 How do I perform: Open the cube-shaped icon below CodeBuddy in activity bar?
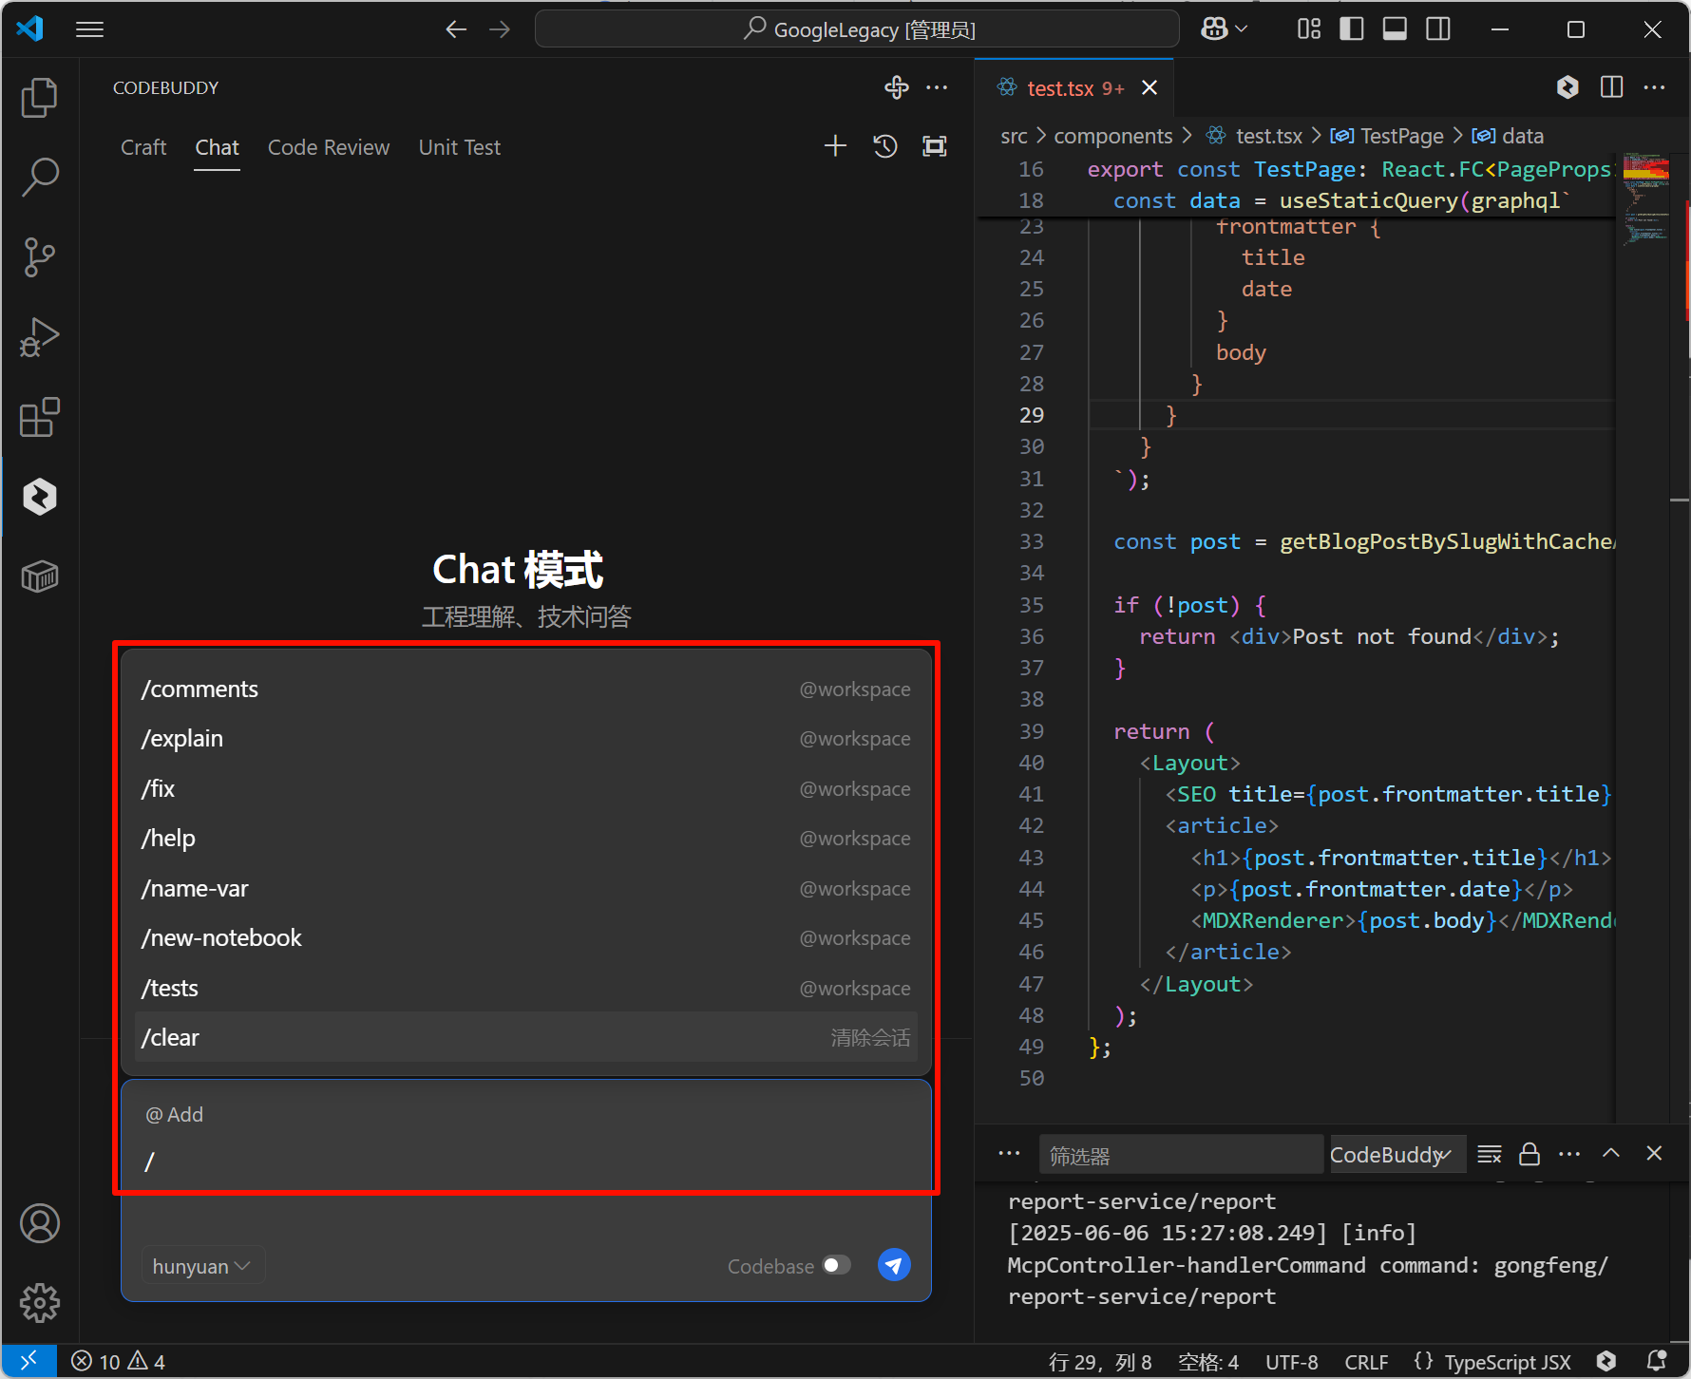coord(39,576)
